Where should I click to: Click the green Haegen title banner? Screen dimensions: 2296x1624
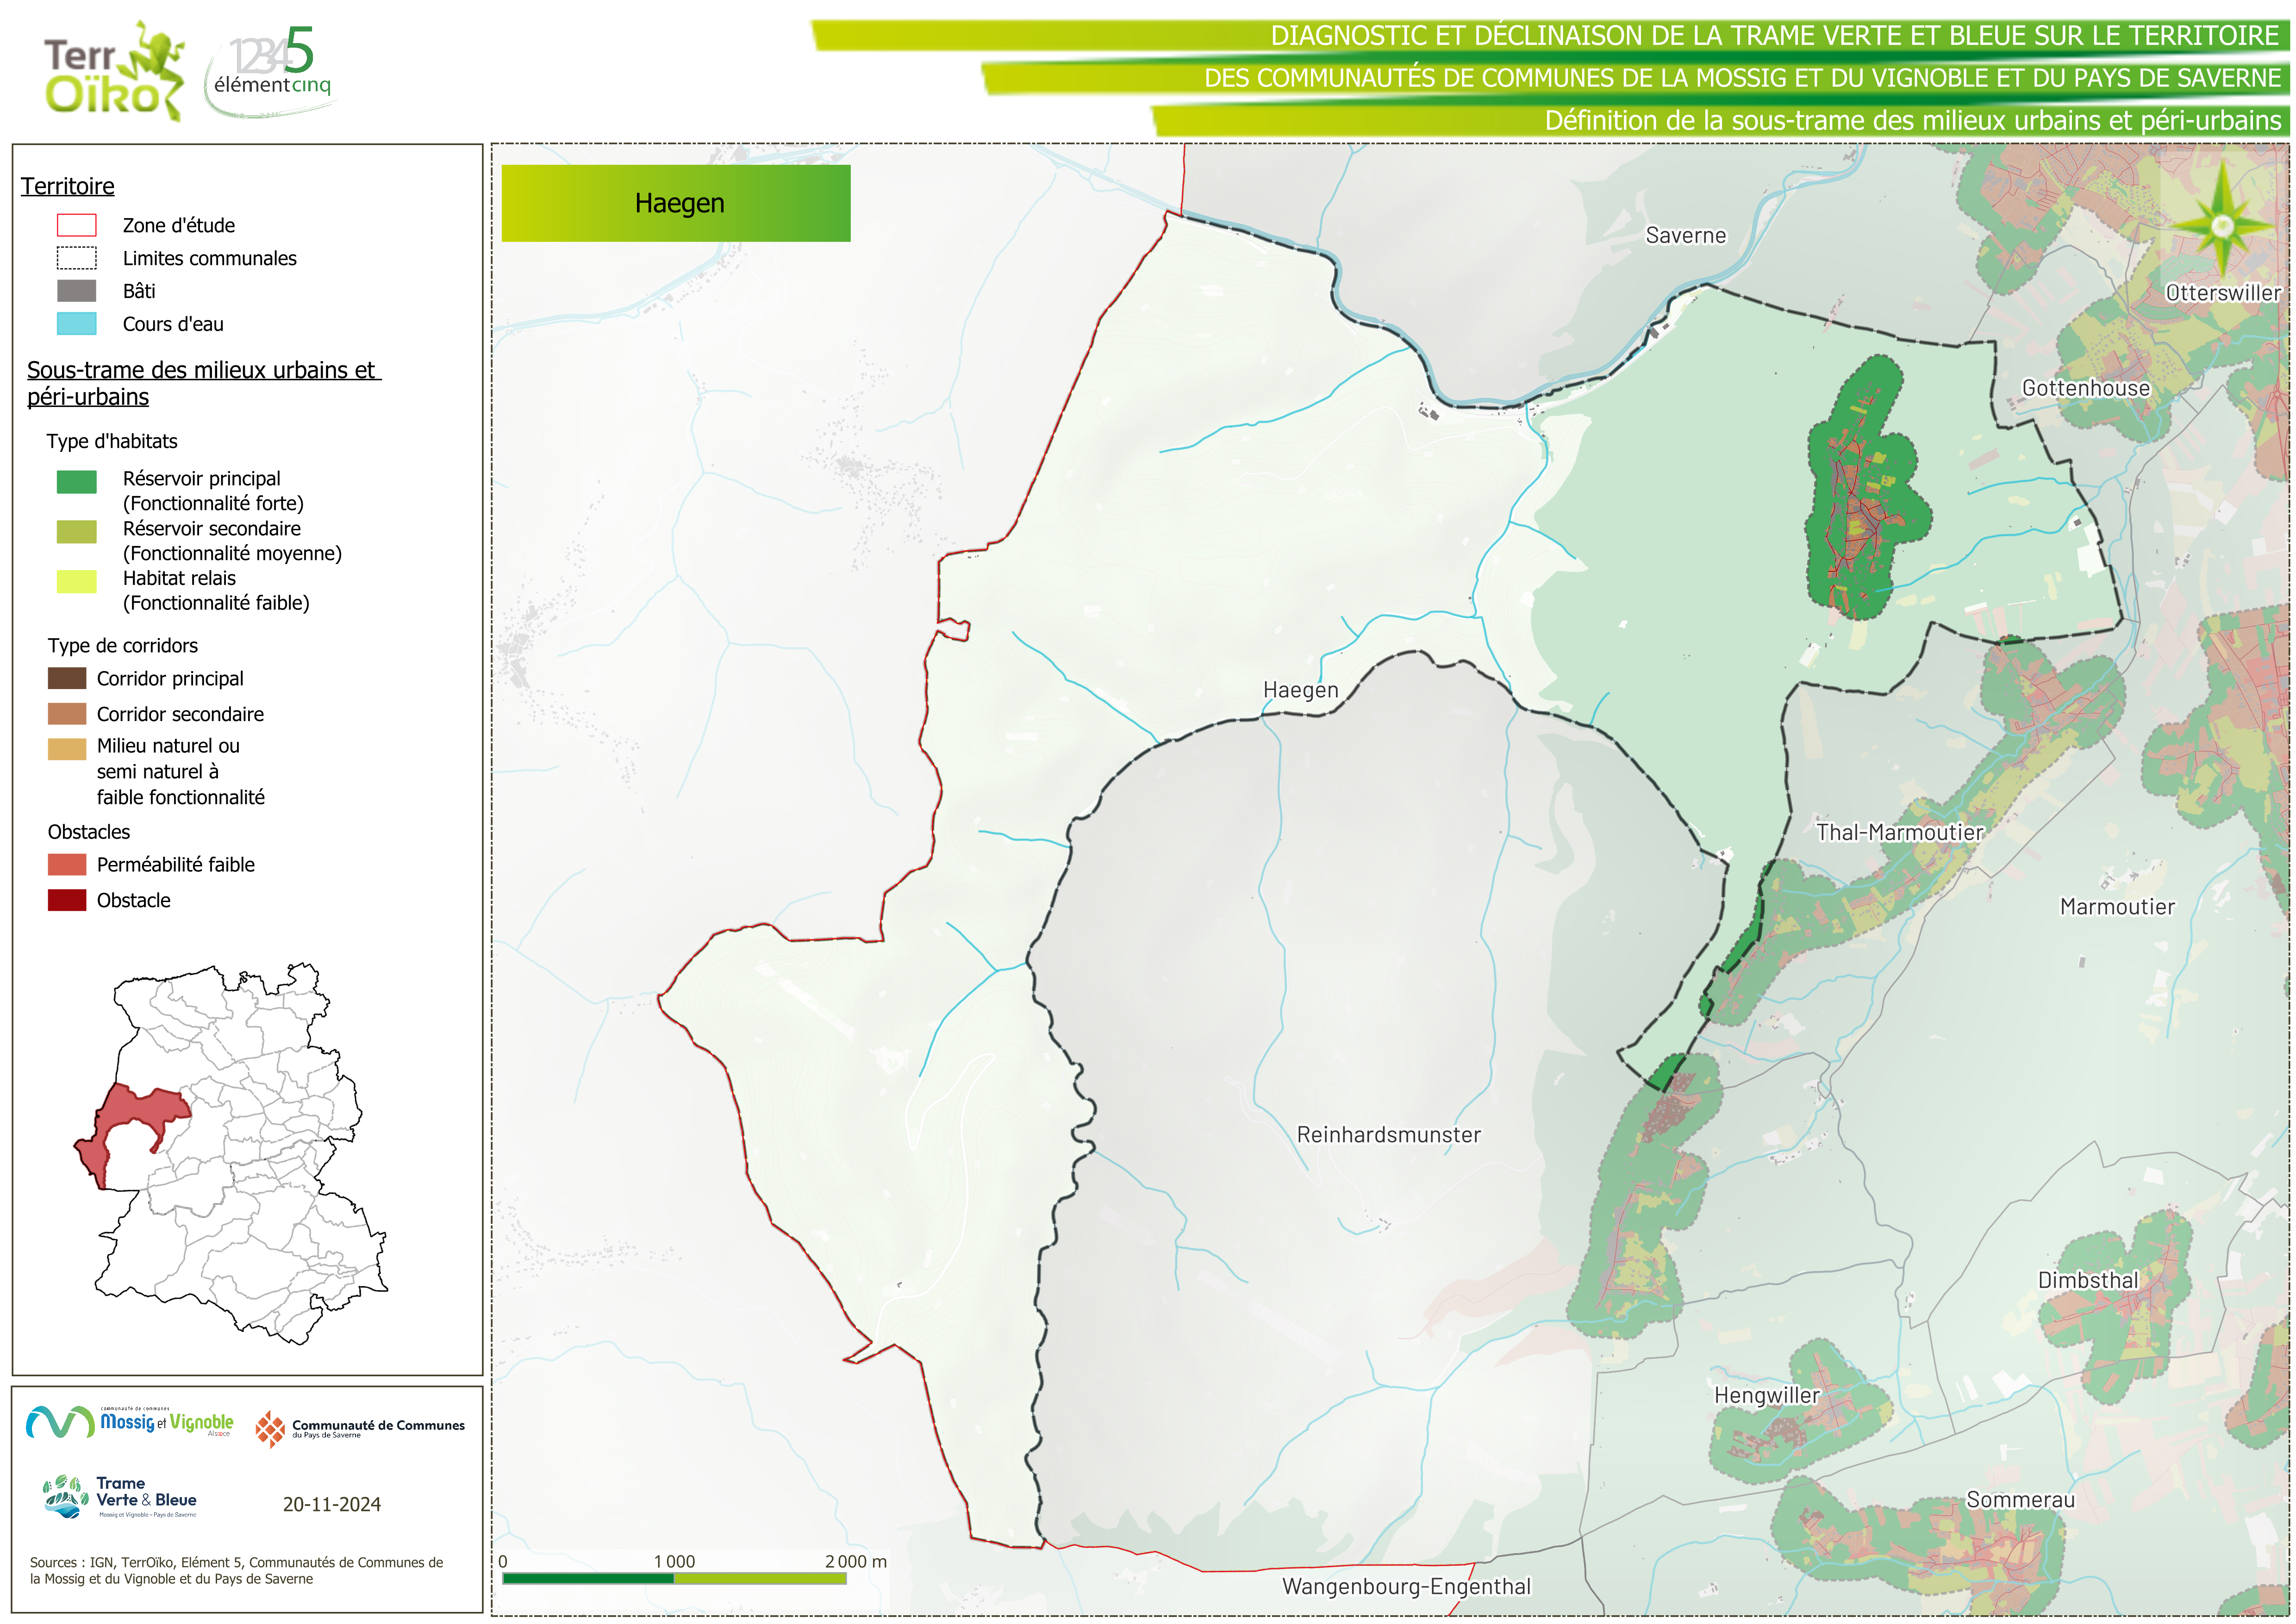click(676, 203)
